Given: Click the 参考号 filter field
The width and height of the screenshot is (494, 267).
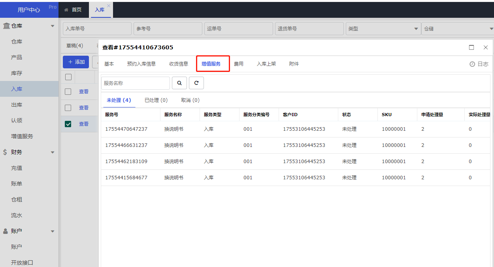Looking at the screenshot, I should [168, 29].
